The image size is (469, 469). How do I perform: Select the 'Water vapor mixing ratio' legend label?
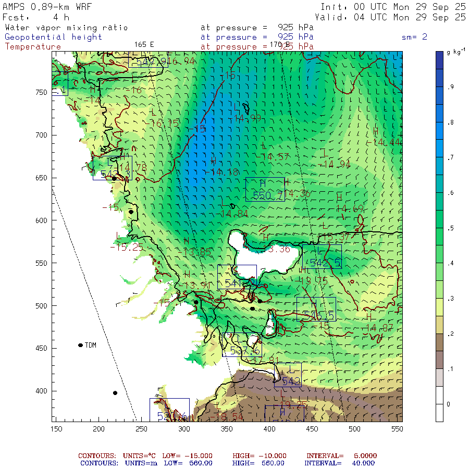pos(66,28)
